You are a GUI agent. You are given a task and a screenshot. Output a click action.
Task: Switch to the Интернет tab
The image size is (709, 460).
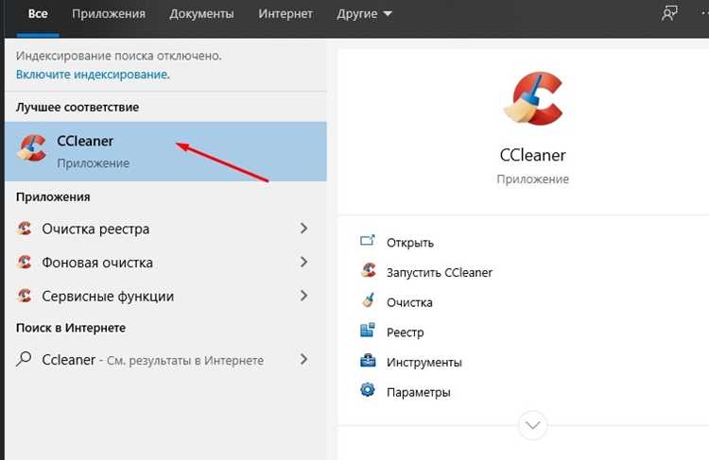click(x=285, y=14)
